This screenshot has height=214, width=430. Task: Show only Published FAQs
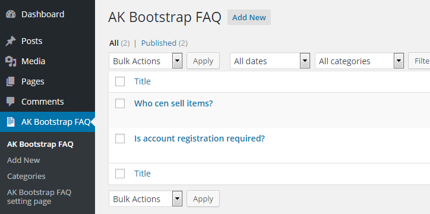pos(159,43)
